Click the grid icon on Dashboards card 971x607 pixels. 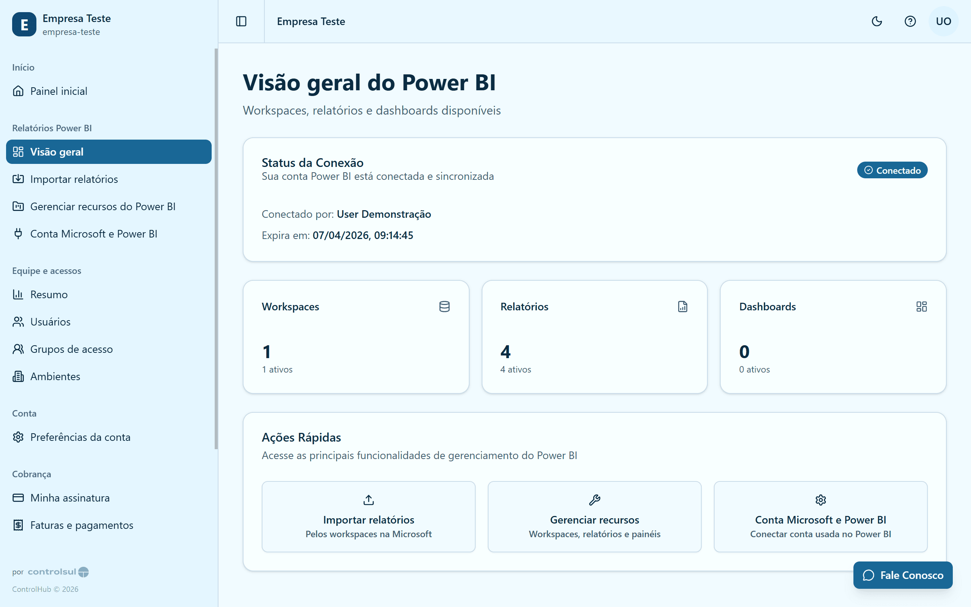(922, 306)
